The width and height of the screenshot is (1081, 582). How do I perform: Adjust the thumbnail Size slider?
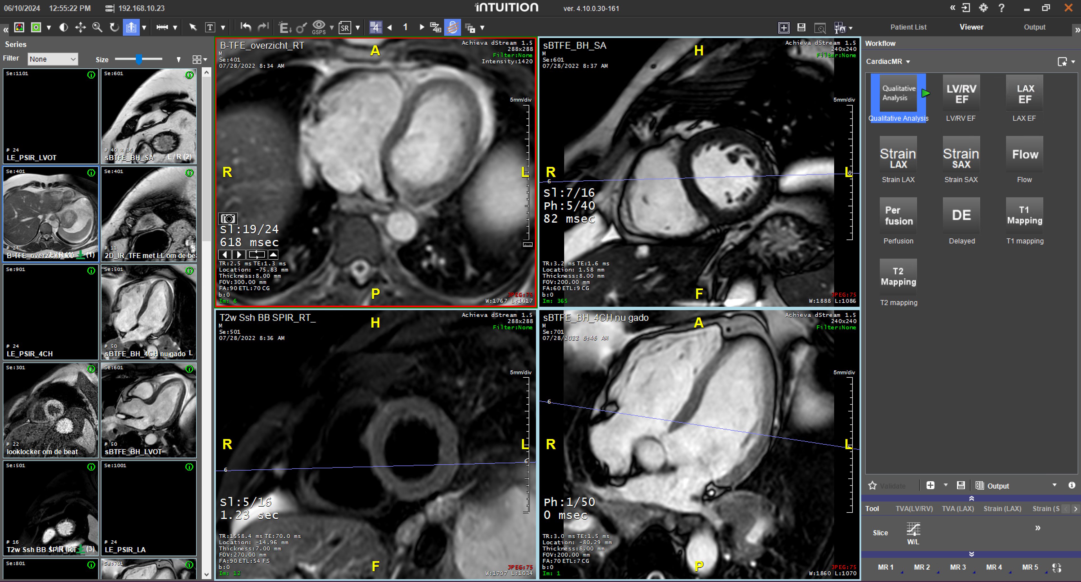(138, 59)
